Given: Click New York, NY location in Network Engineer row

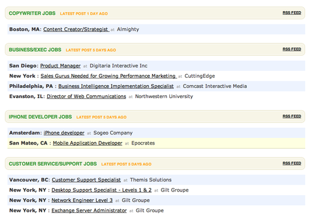Looking at the screenshot, I should (x=28, y=200).
